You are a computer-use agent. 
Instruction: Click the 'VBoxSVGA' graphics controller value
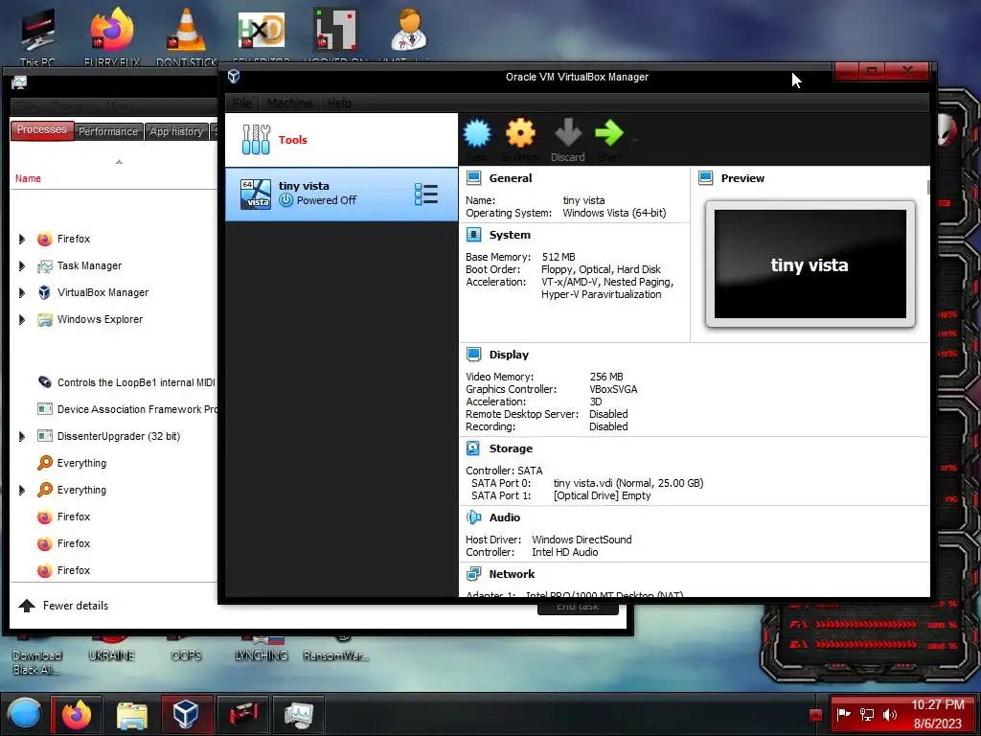pos(613,389)
